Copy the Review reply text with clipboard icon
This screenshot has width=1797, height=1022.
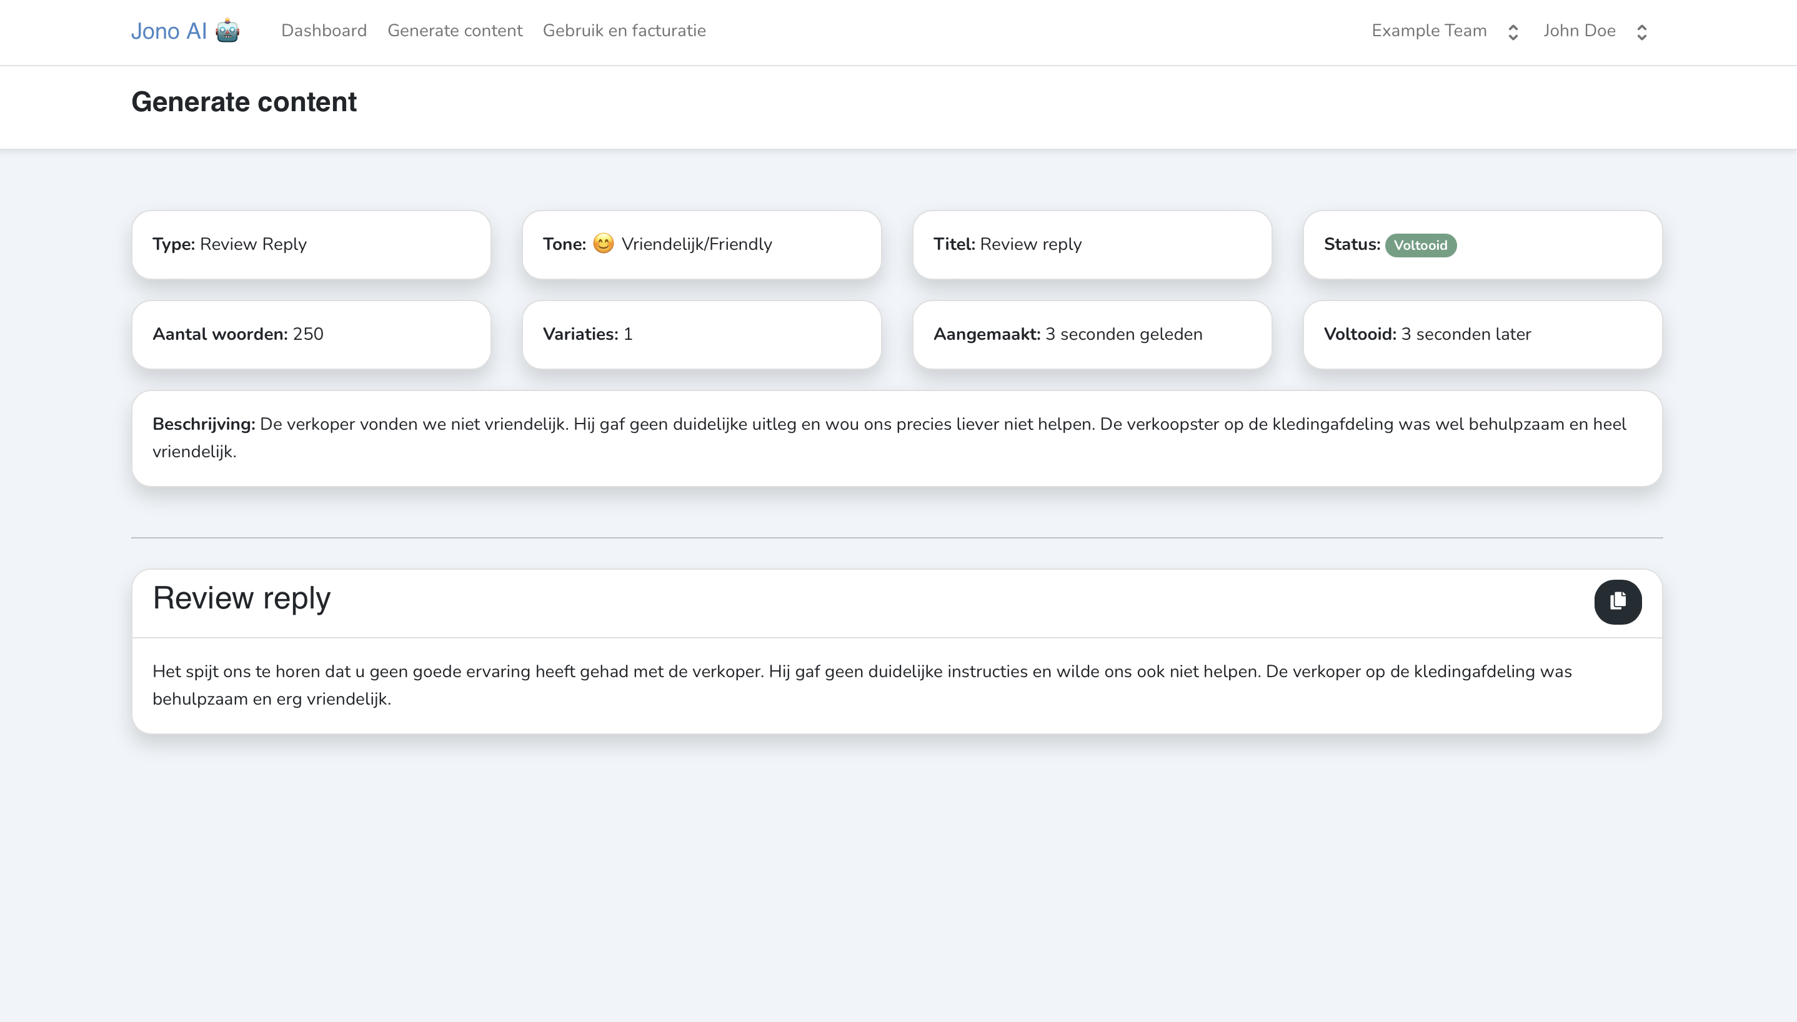click(x=1617, y=602)
